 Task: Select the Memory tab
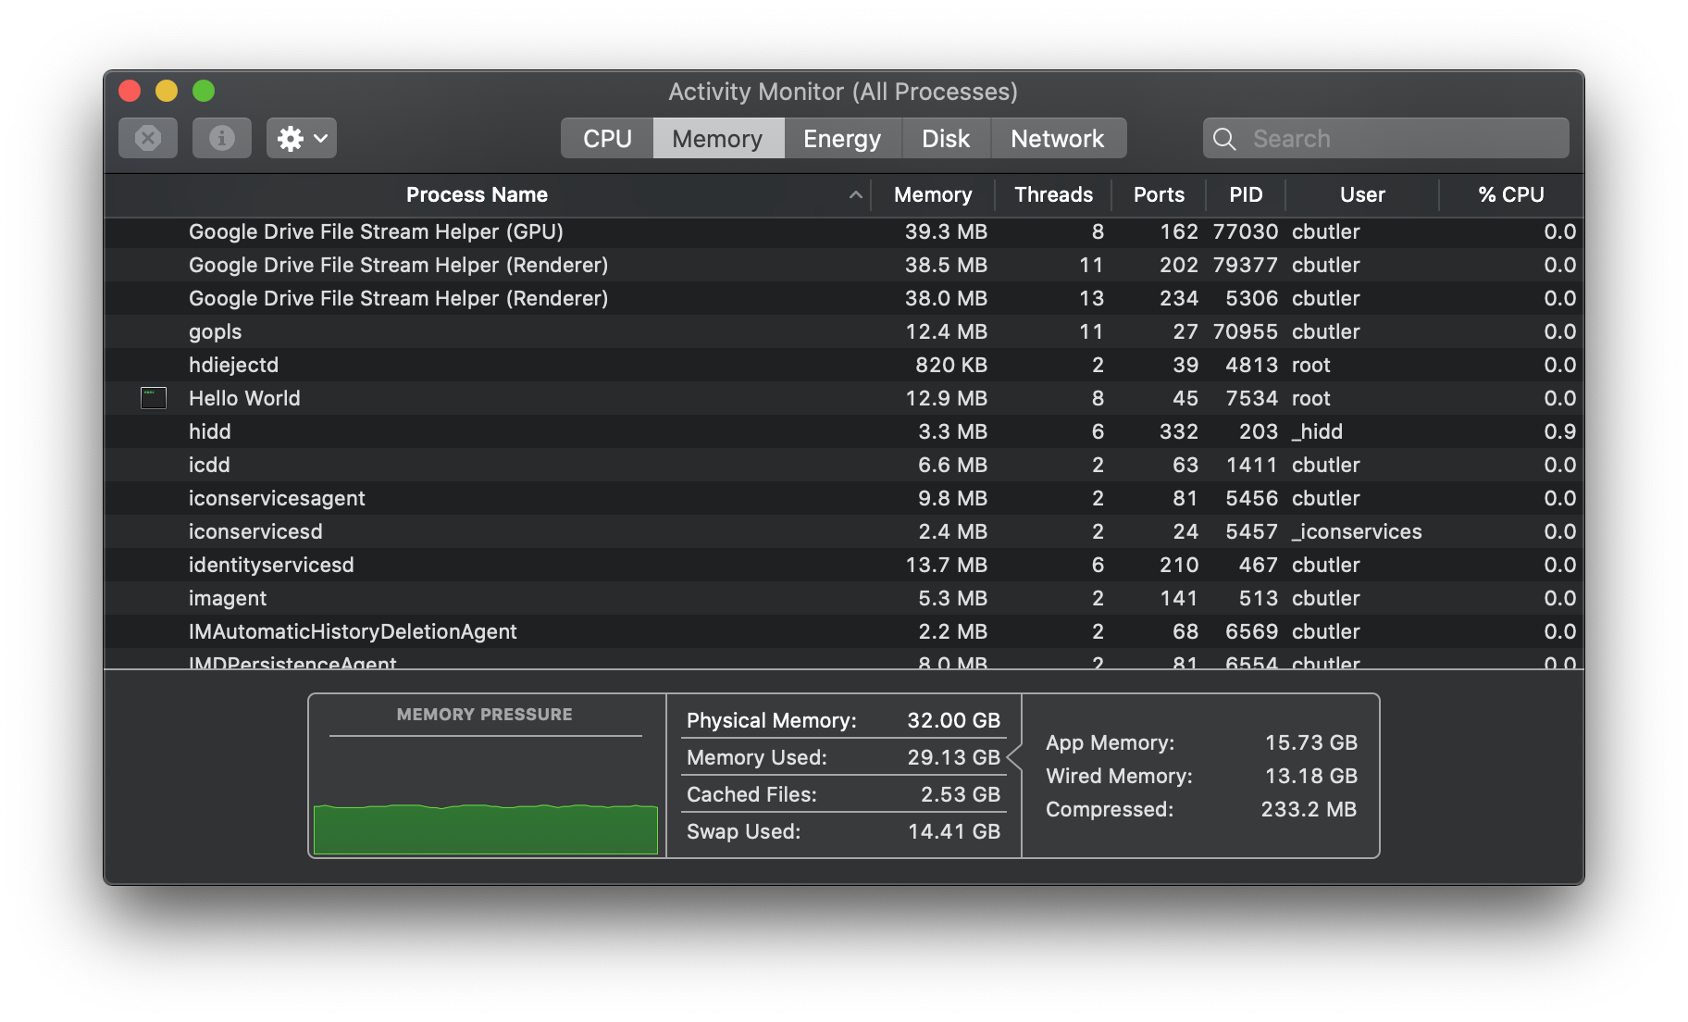coord(718,139)
